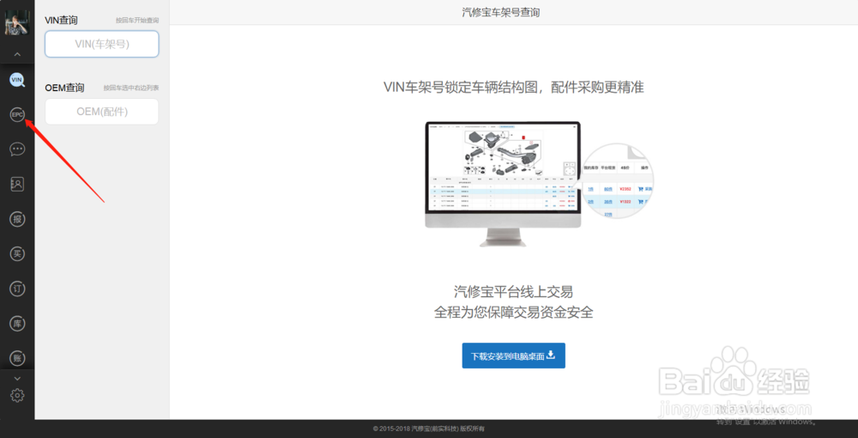Image resolution: width=858 pixels, height=438 pixels.
Task: Collapse sidebar with up chevron
Action: (17, 54)
